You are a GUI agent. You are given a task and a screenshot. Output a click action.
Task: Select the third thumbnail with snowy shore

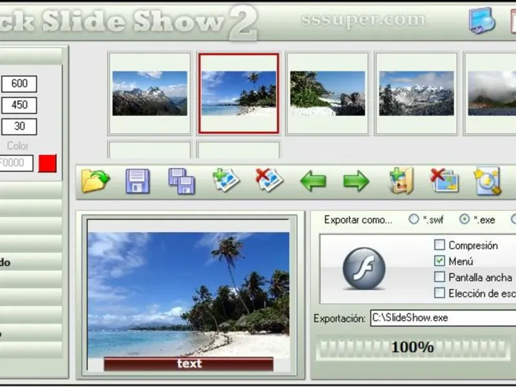point(328,94)
